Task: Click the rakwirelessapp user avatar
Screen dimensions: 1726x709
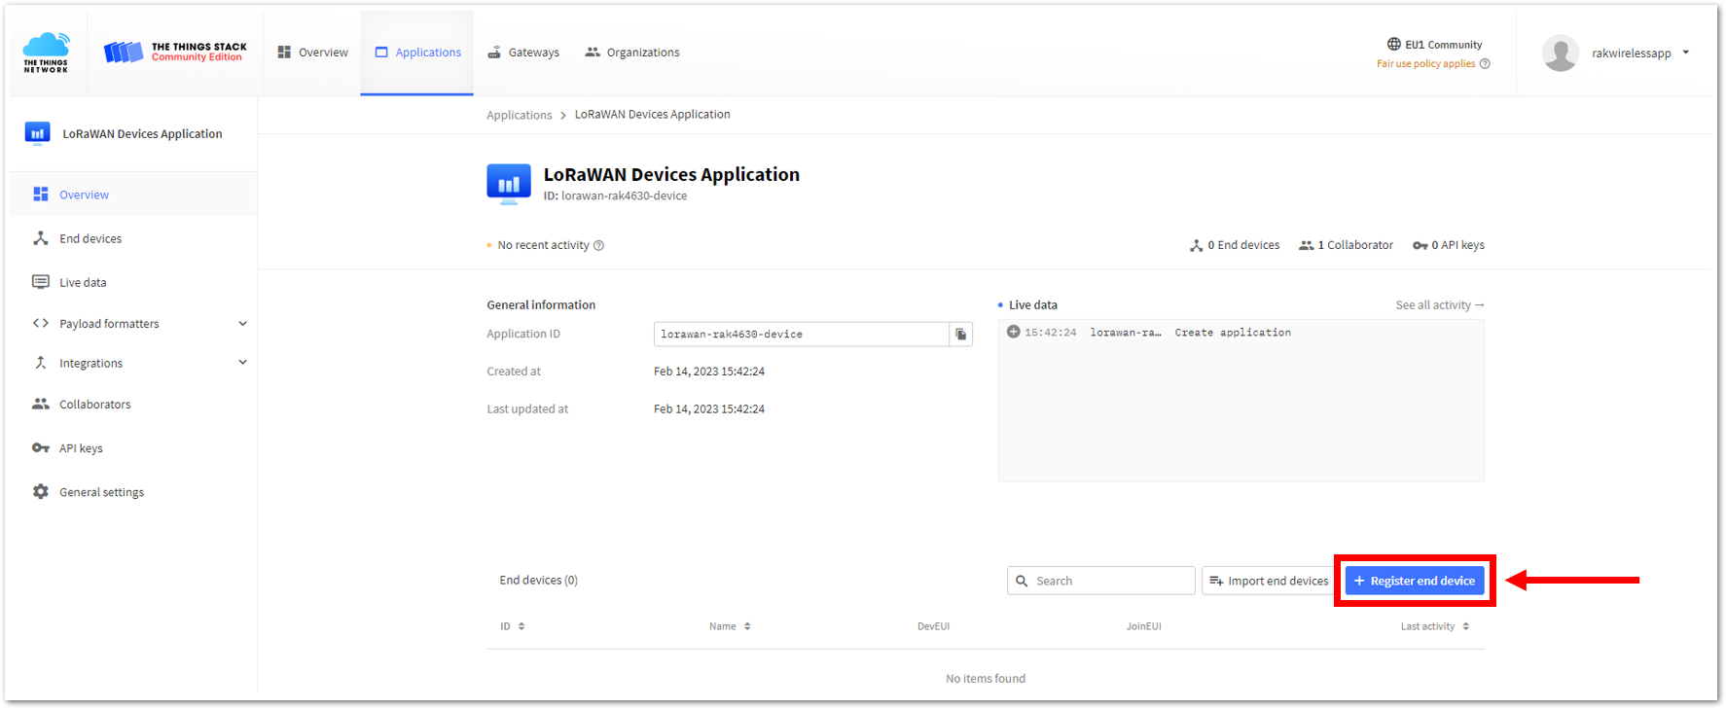Action: click(1560, 53)
